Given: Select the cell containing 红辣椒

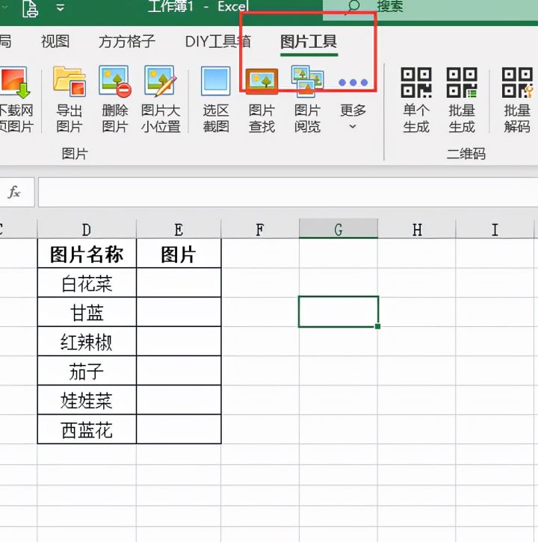Looking at the screenshot, I should 87,341.
